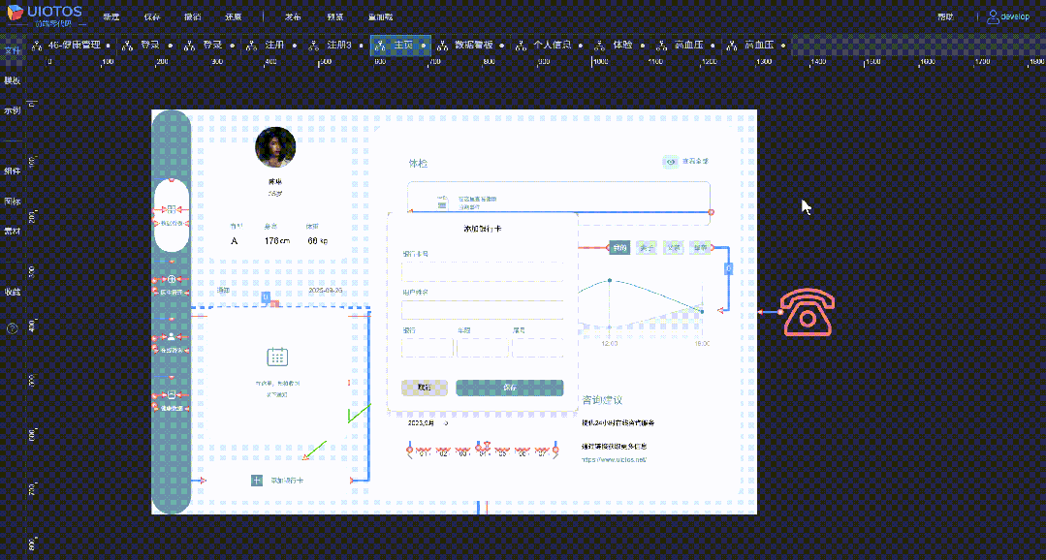Screen dimensions: 1046x560
Task: Click date 01 in the date strip
Action: tap(422, 453)
